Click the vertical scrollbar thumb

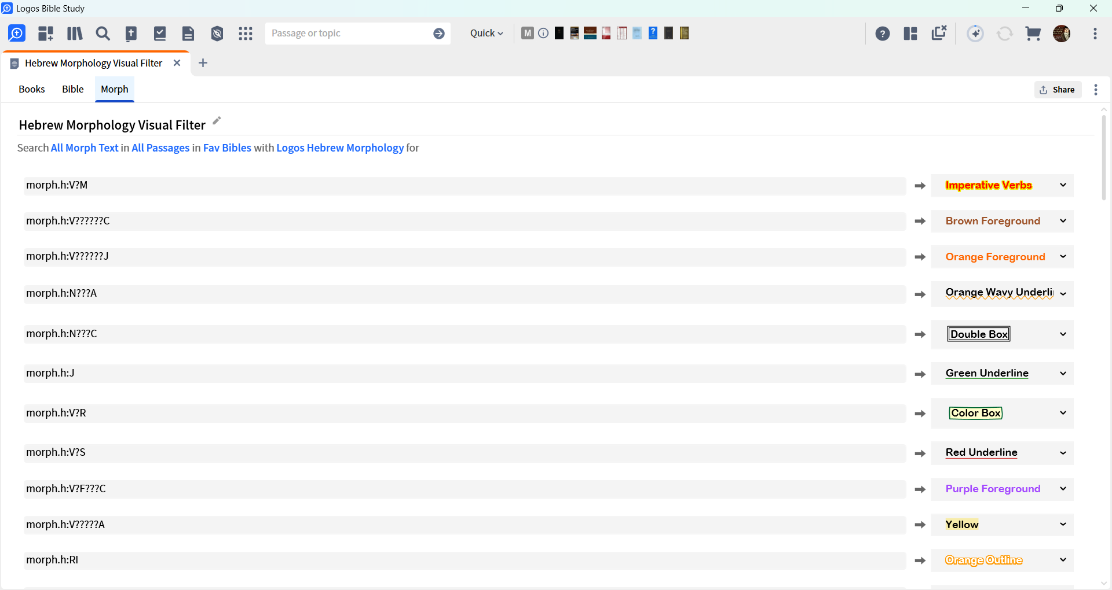click(1104, 158)
